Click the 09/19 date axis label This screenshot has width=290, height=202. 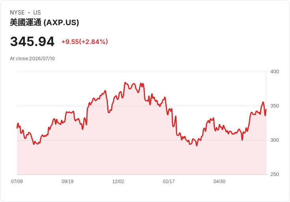click(67, 181)
